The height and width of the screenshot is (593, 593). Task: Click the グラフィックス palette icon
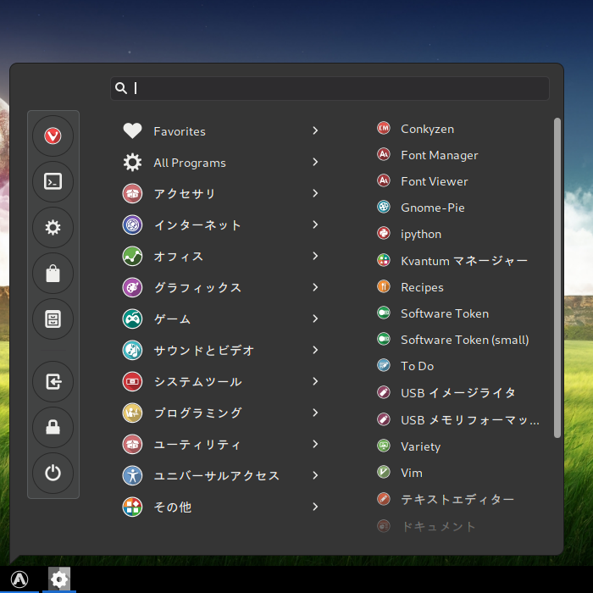click(132, 287)
